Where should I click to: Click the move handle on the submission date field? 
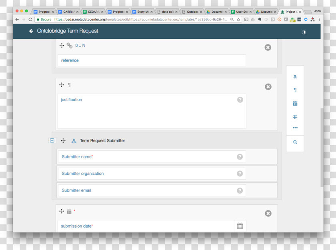coord(62,211)
